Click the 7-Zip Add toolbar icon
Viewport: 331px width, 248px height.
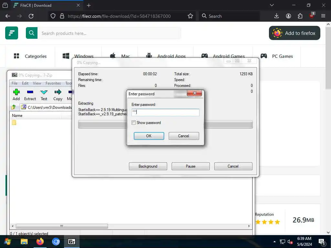[16, 95]
